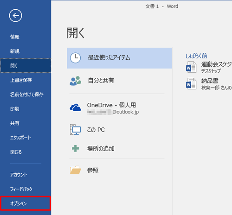Screen dimensions: 232x215
Task: Click the デスクトップ path text
Action: point(211,71)
